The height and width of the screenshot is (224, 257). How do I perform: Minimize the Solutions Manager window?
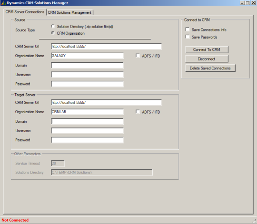242,3
